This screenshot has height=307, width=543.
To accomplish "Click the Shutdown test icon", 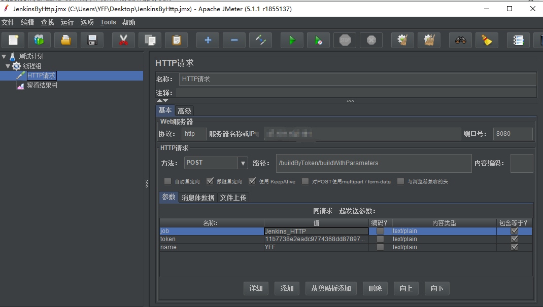I will [371, 40].
